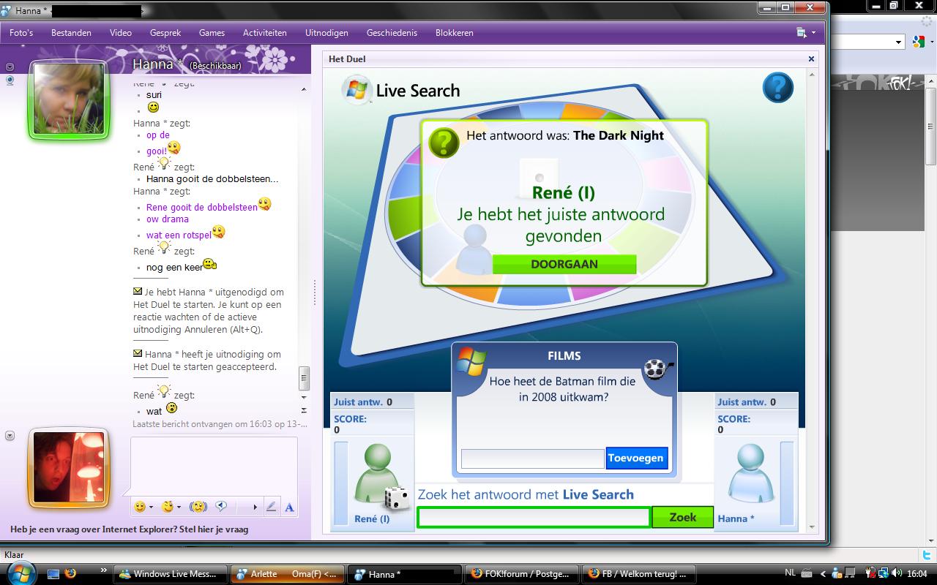Open the winks picker icon

click(x=168, y=507)
